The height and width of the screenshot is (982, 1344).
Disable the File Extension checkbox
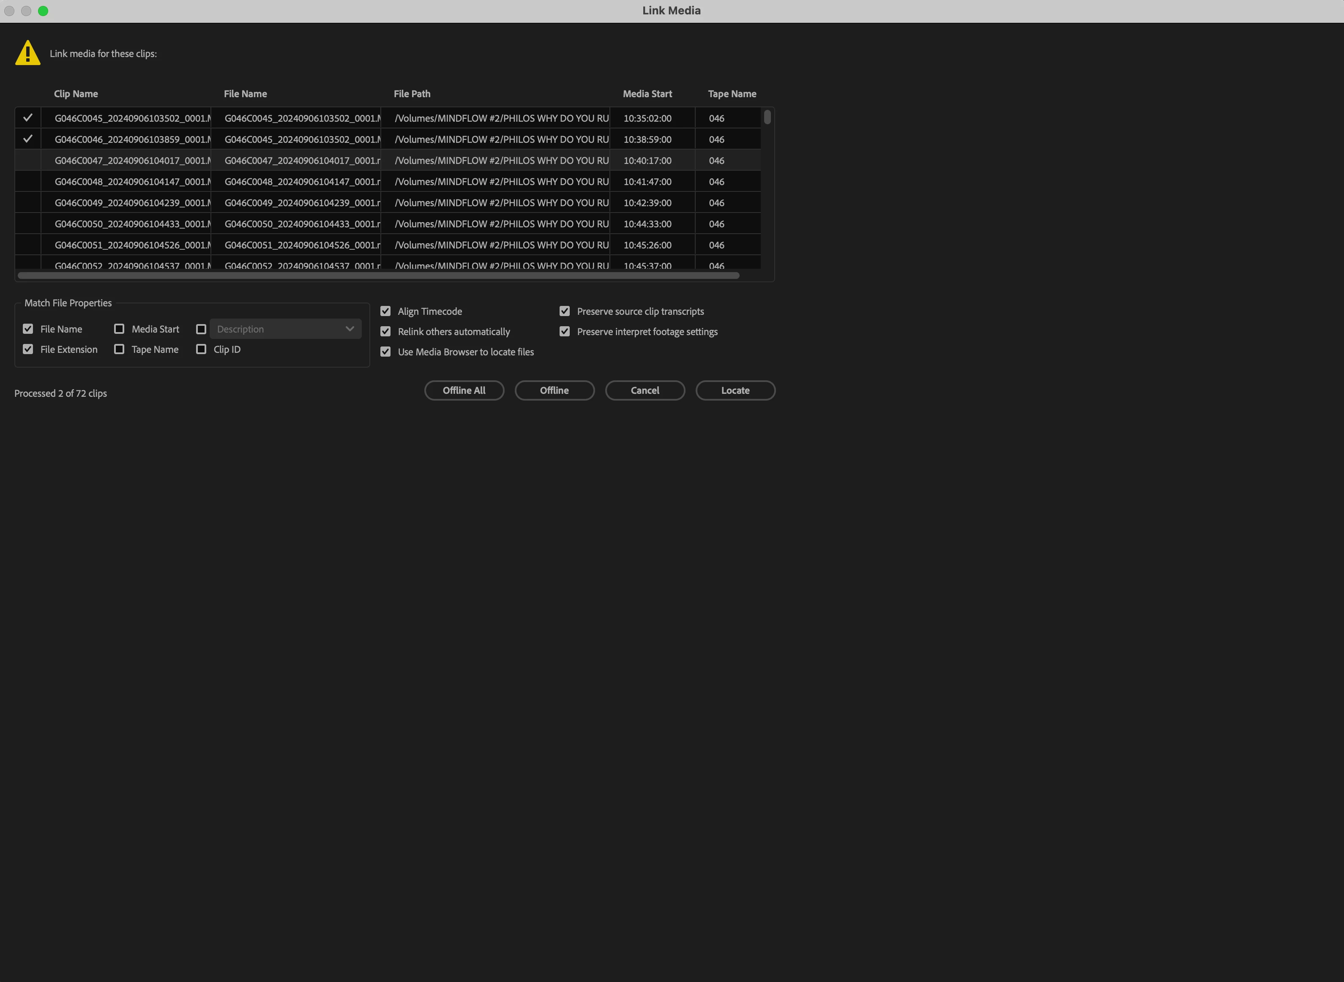pos(28,349)
